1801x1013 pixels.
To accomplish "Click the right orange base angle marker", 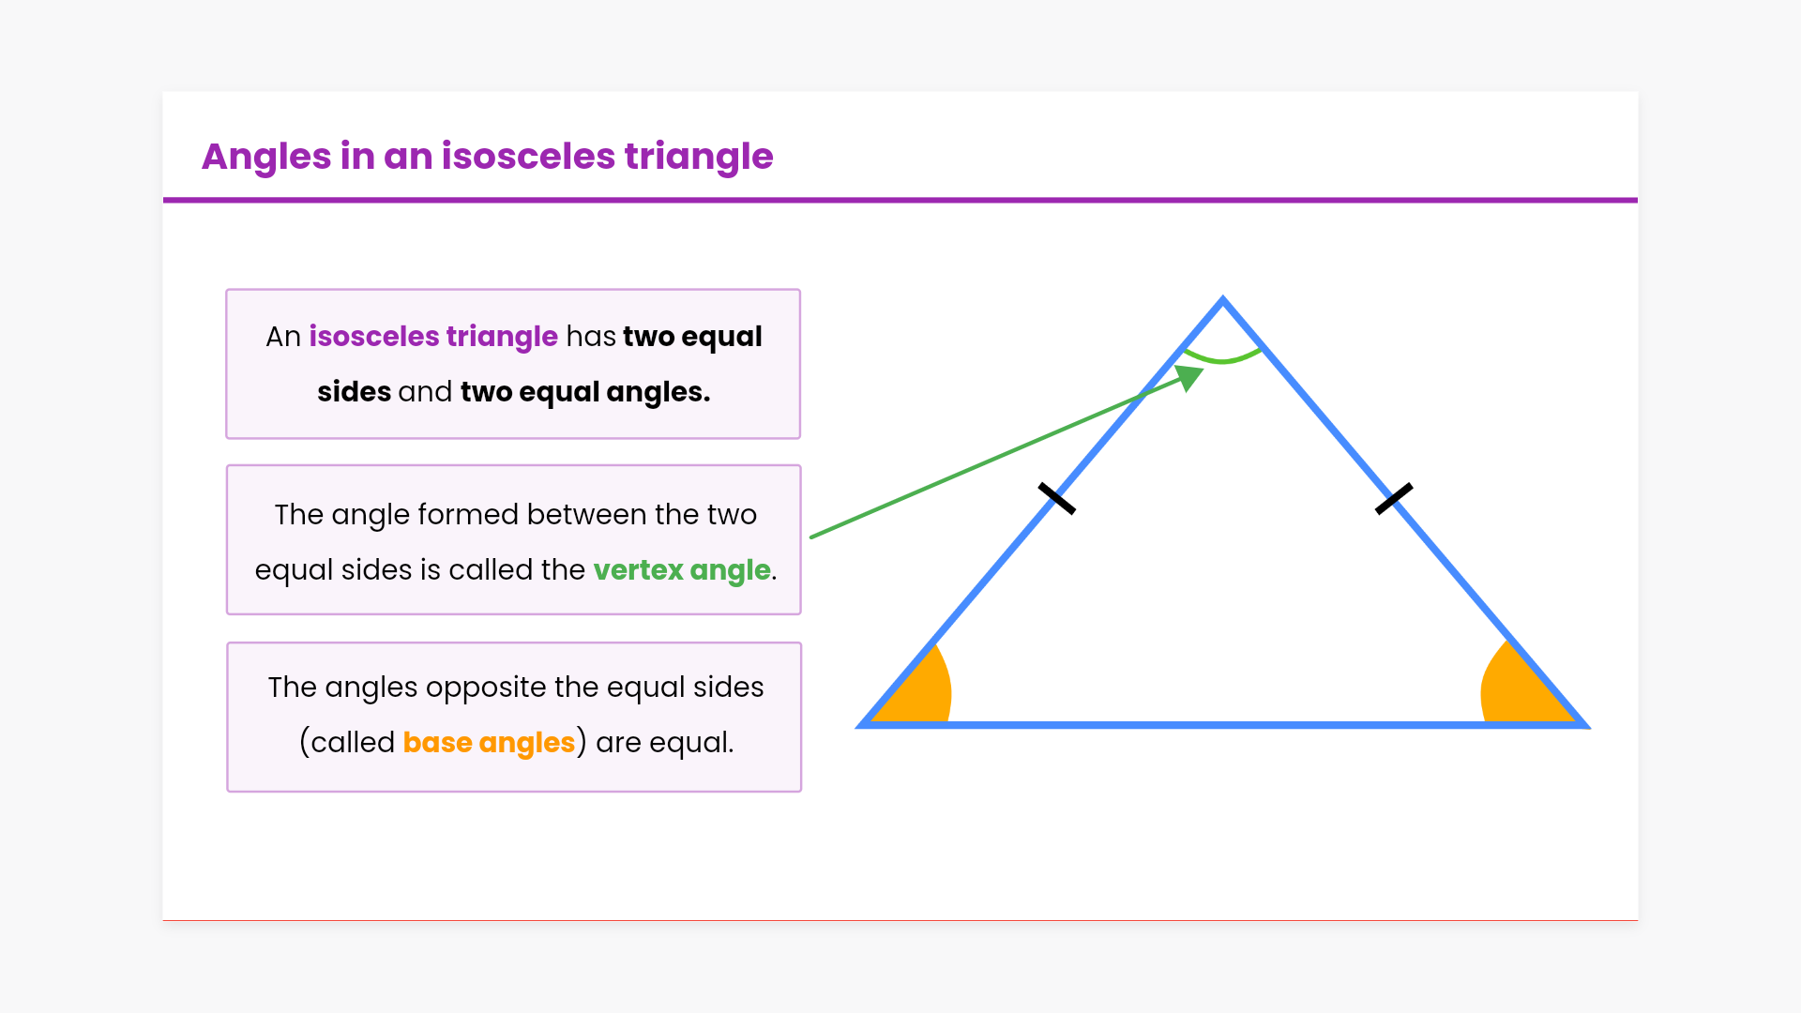I will [x=1518, y=694].
